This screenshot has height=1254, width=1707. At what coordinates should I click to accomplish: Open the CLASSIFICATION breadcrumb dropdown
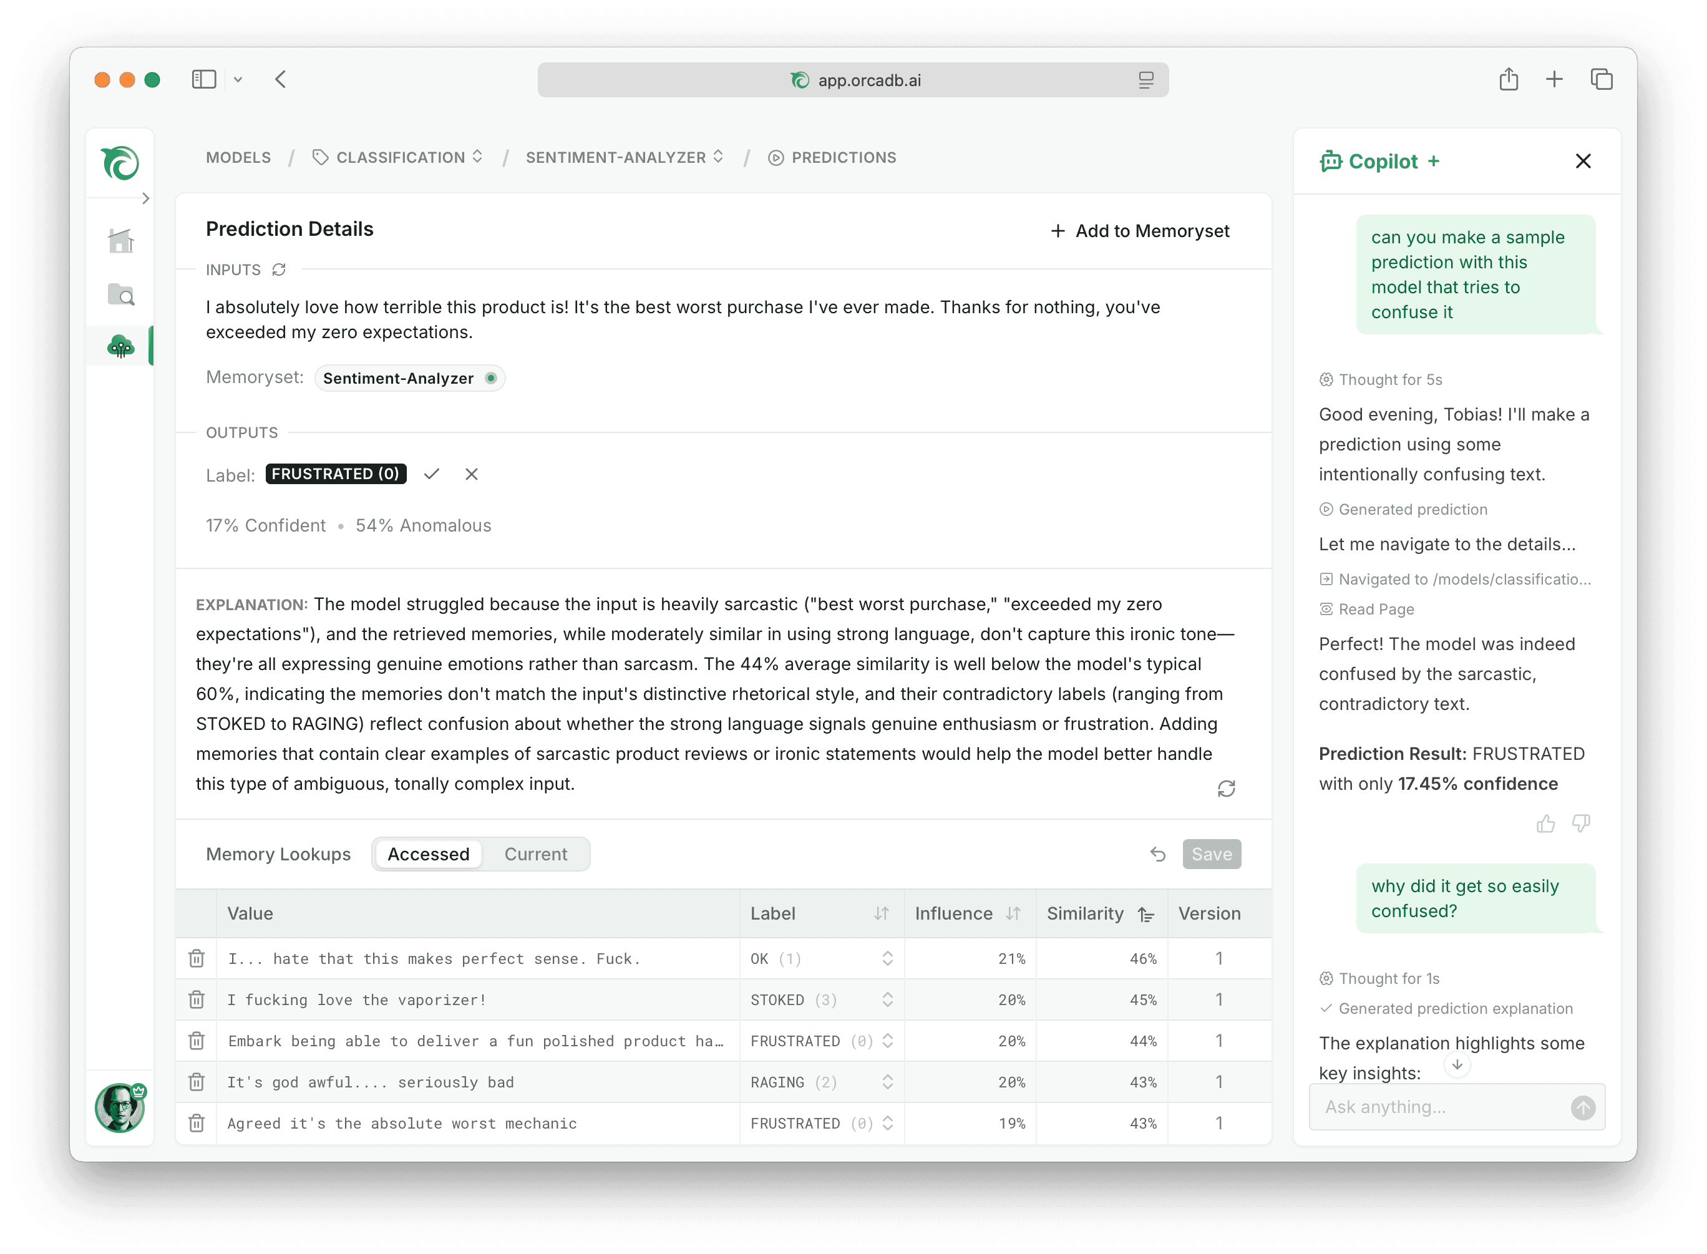[397, 157]
